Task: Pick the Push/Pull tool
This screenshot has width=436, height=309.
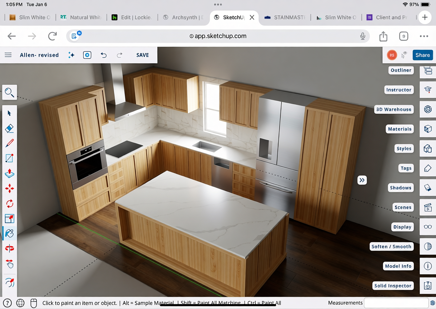Action: tap(10, 173)
